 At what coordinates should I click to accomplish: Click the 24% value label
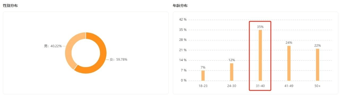click(x=289, y=43)
